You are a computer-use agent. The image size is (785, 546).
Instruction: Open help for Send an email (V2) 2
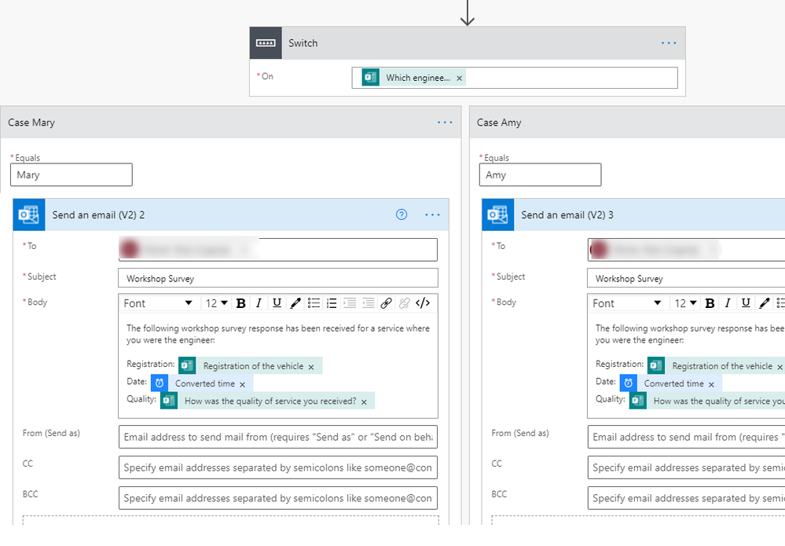click(x=402, y=214)
